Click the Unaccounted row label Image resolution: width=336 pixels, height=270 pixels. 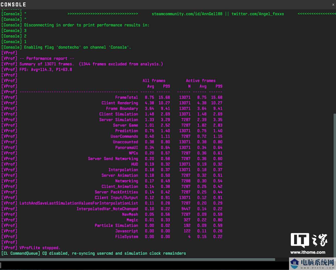[x=126, y=142]
